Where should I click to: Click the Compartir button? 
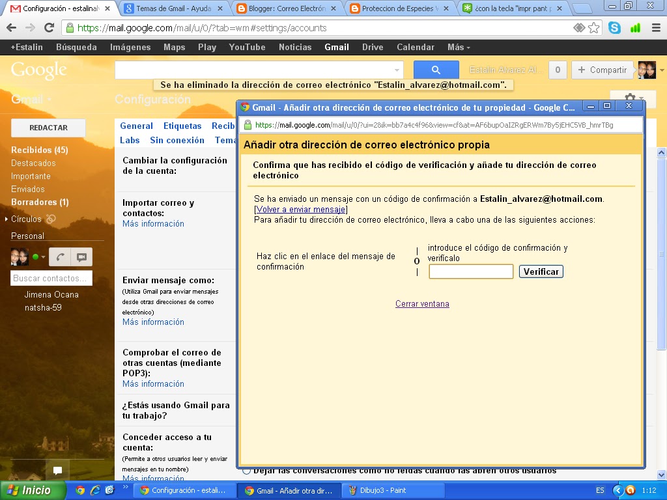tap(603, 70)
